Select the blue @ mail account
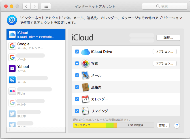The height and width of the screenshot is (139, 190). point(36,80)
